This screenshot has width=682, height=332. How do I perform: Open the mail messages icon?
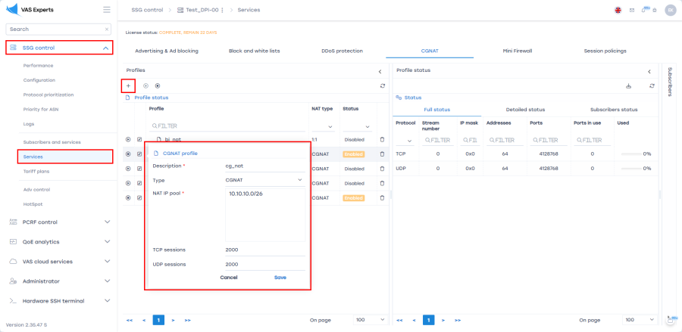click(x=632, y=10)
